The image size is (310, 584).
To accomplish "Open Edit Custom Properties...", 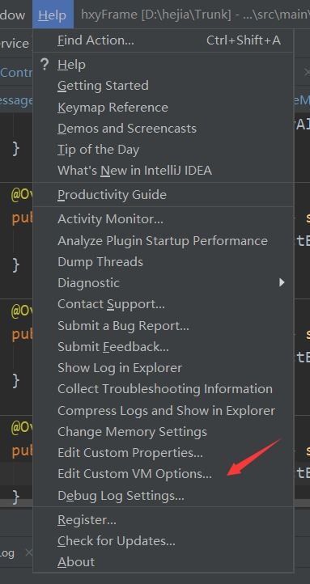I will [x=130, y=453].
